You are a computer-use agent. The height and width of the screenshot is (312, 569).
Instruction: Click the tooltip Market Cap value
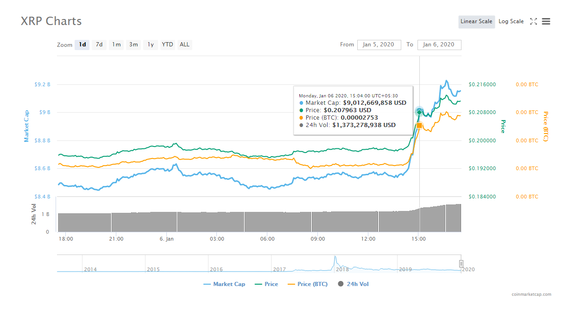point(374,103)
